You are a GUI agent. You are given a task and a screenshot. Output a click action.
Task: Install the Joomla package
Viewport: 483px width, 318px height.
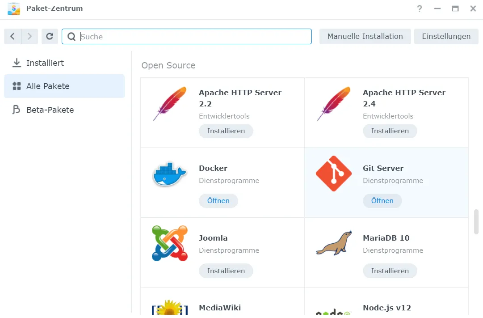(226, 271)
